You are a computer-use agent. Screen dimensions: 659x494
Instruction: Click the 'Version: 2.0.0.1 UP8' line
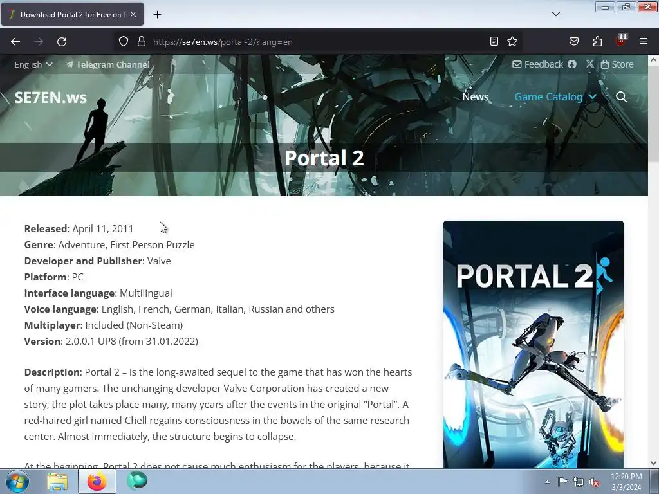tap(111, 341)
